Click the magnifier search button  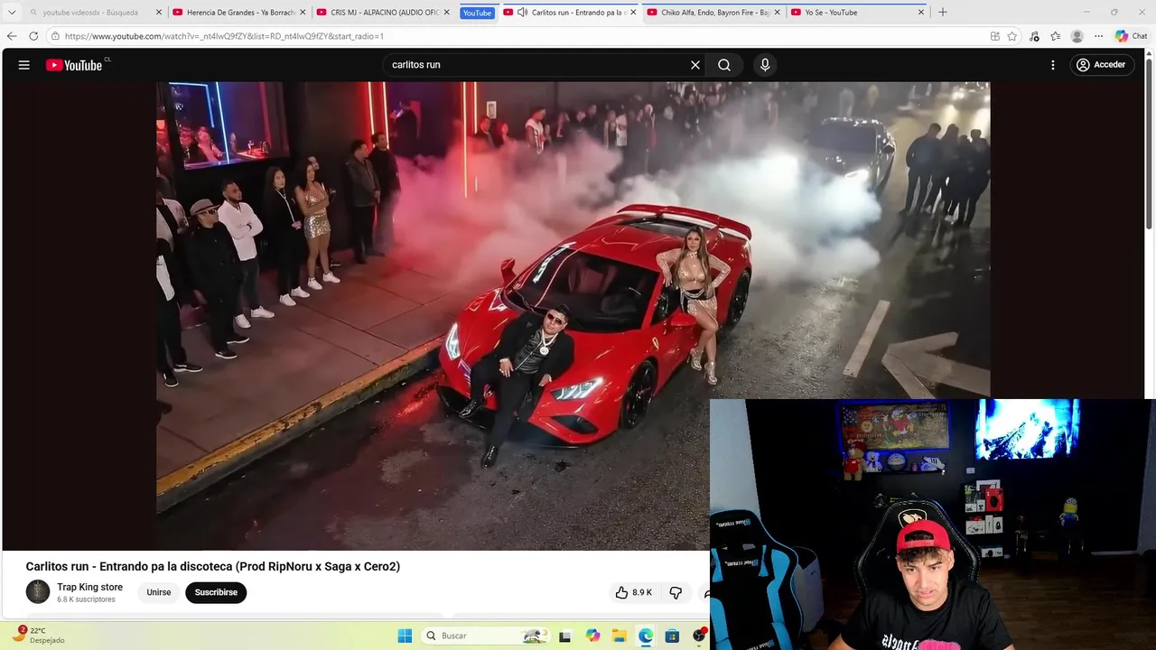(724, 65)
